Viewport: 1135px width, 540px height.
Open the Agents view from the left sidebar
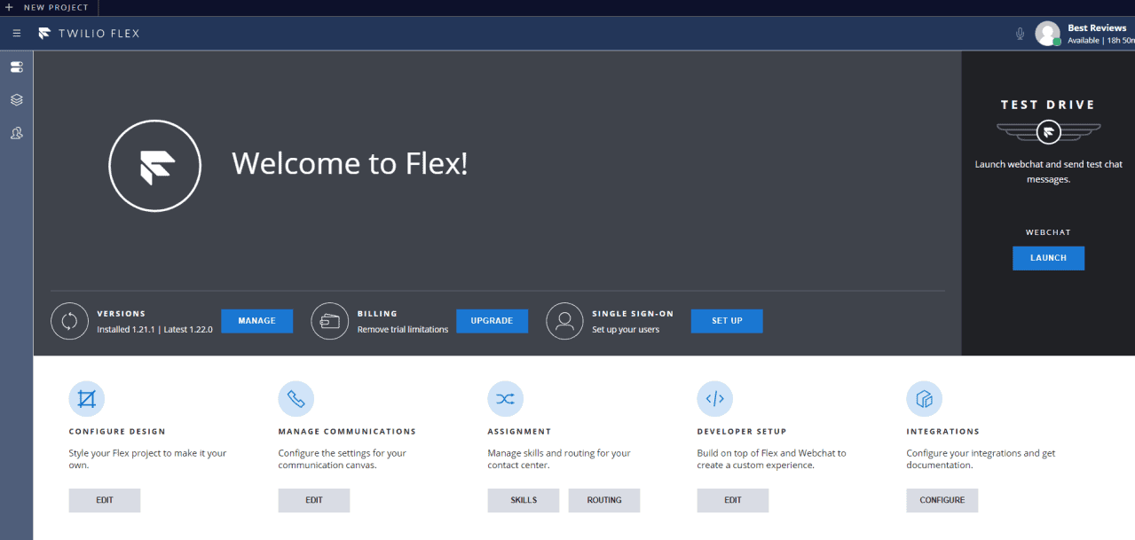point(16,132)
